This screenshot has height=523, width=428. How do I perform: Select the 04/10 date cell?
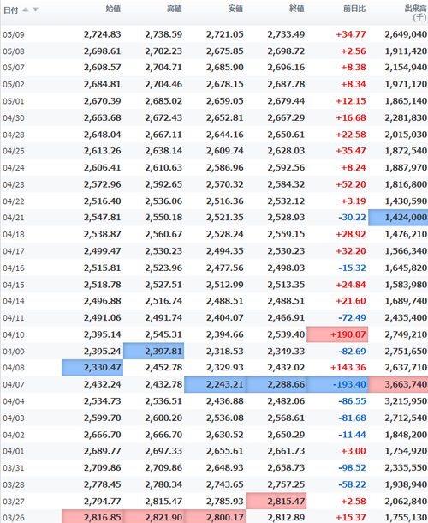point(14,335)
